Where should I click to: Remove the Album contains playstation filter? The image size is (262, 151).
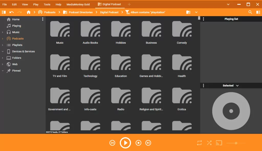tap(127, 12)
